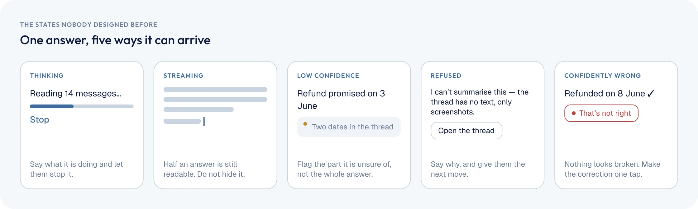Select the REFUSED card label

[446, 76]
